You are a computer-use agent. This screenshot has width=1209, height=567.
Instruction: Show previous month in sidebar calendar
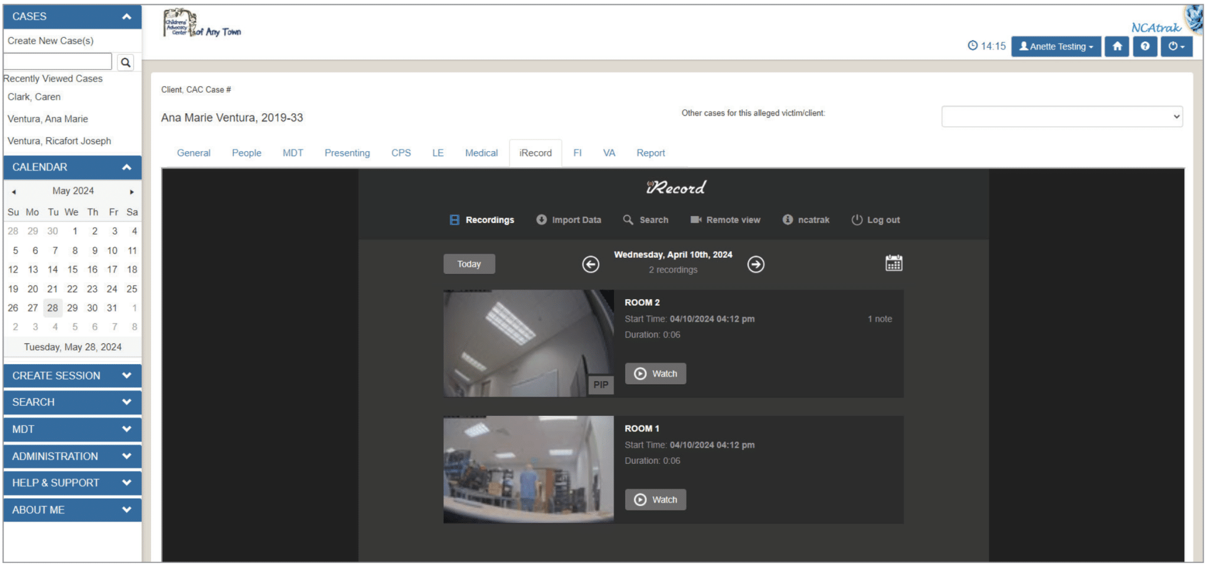coord(14,192)
